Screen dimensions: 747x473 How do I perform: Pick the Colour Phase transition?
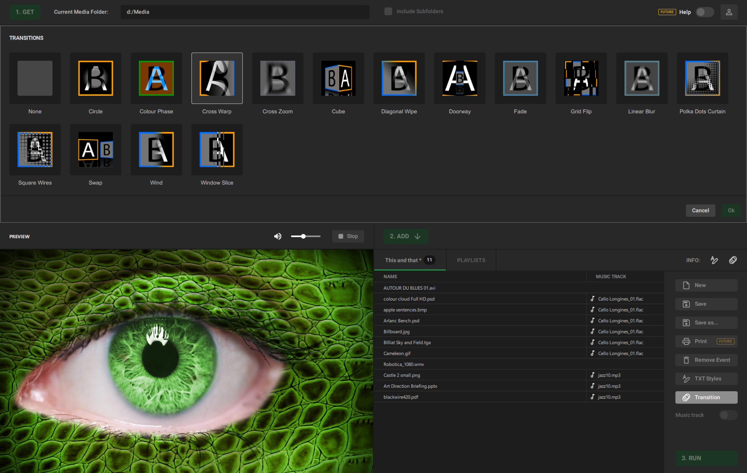(x=156, y=78)
